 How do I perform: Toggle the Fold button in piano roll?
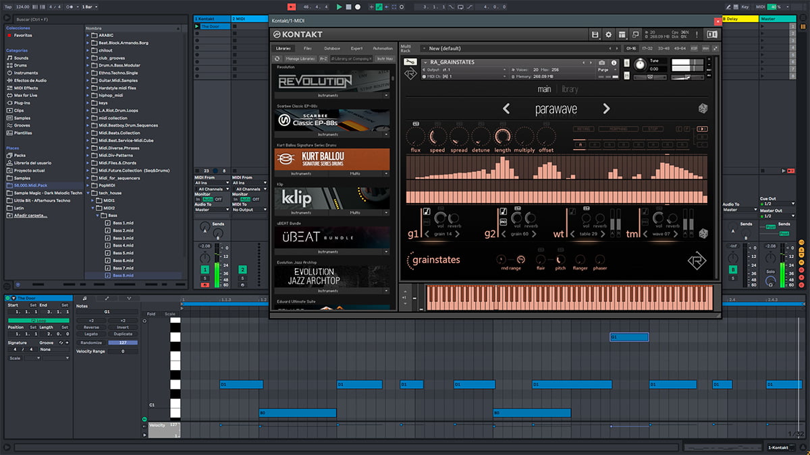(151, 313)
